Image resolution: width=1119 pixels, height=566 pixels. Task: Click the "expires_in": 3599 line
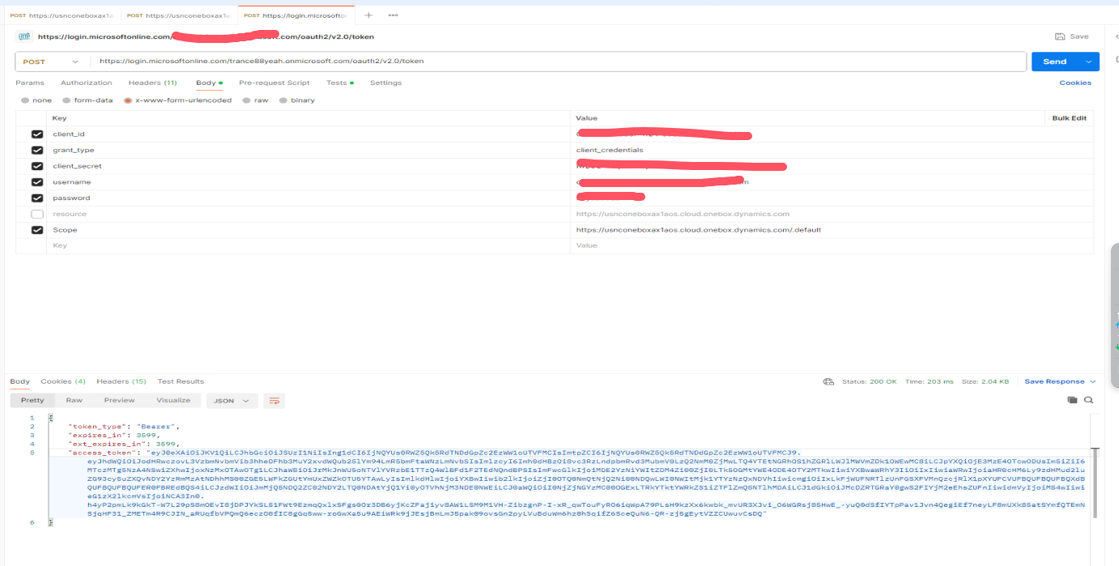tap(113, 435)
